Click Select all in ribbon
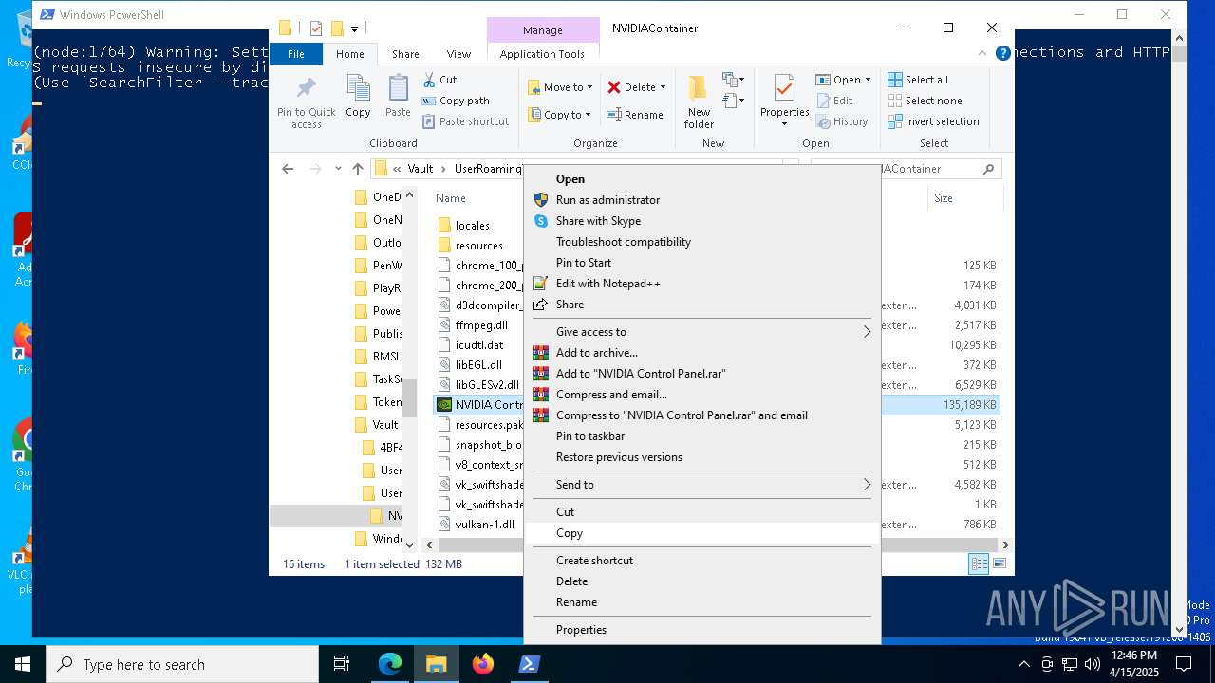This screenshot has width=1215, height=683. [x=918, y=80]
